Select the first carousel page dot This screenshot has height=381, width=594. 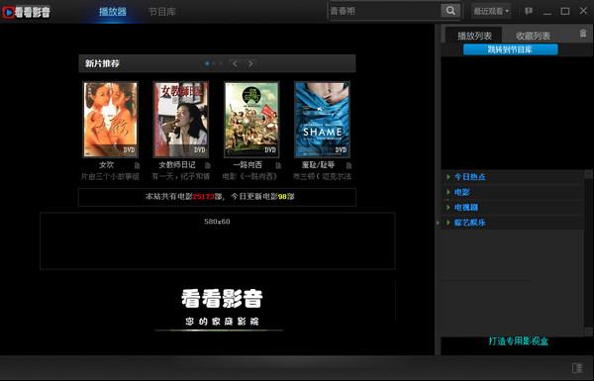[207, 63]
